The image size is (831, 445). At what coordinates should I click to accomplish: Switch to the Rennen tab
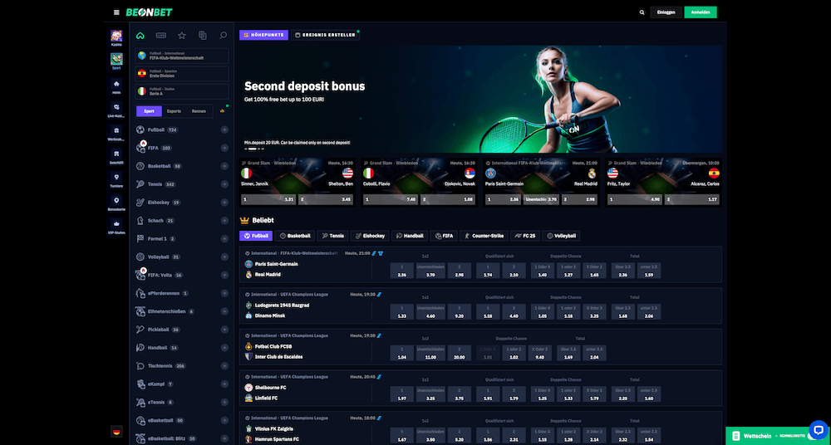click(x=199, y=111)
